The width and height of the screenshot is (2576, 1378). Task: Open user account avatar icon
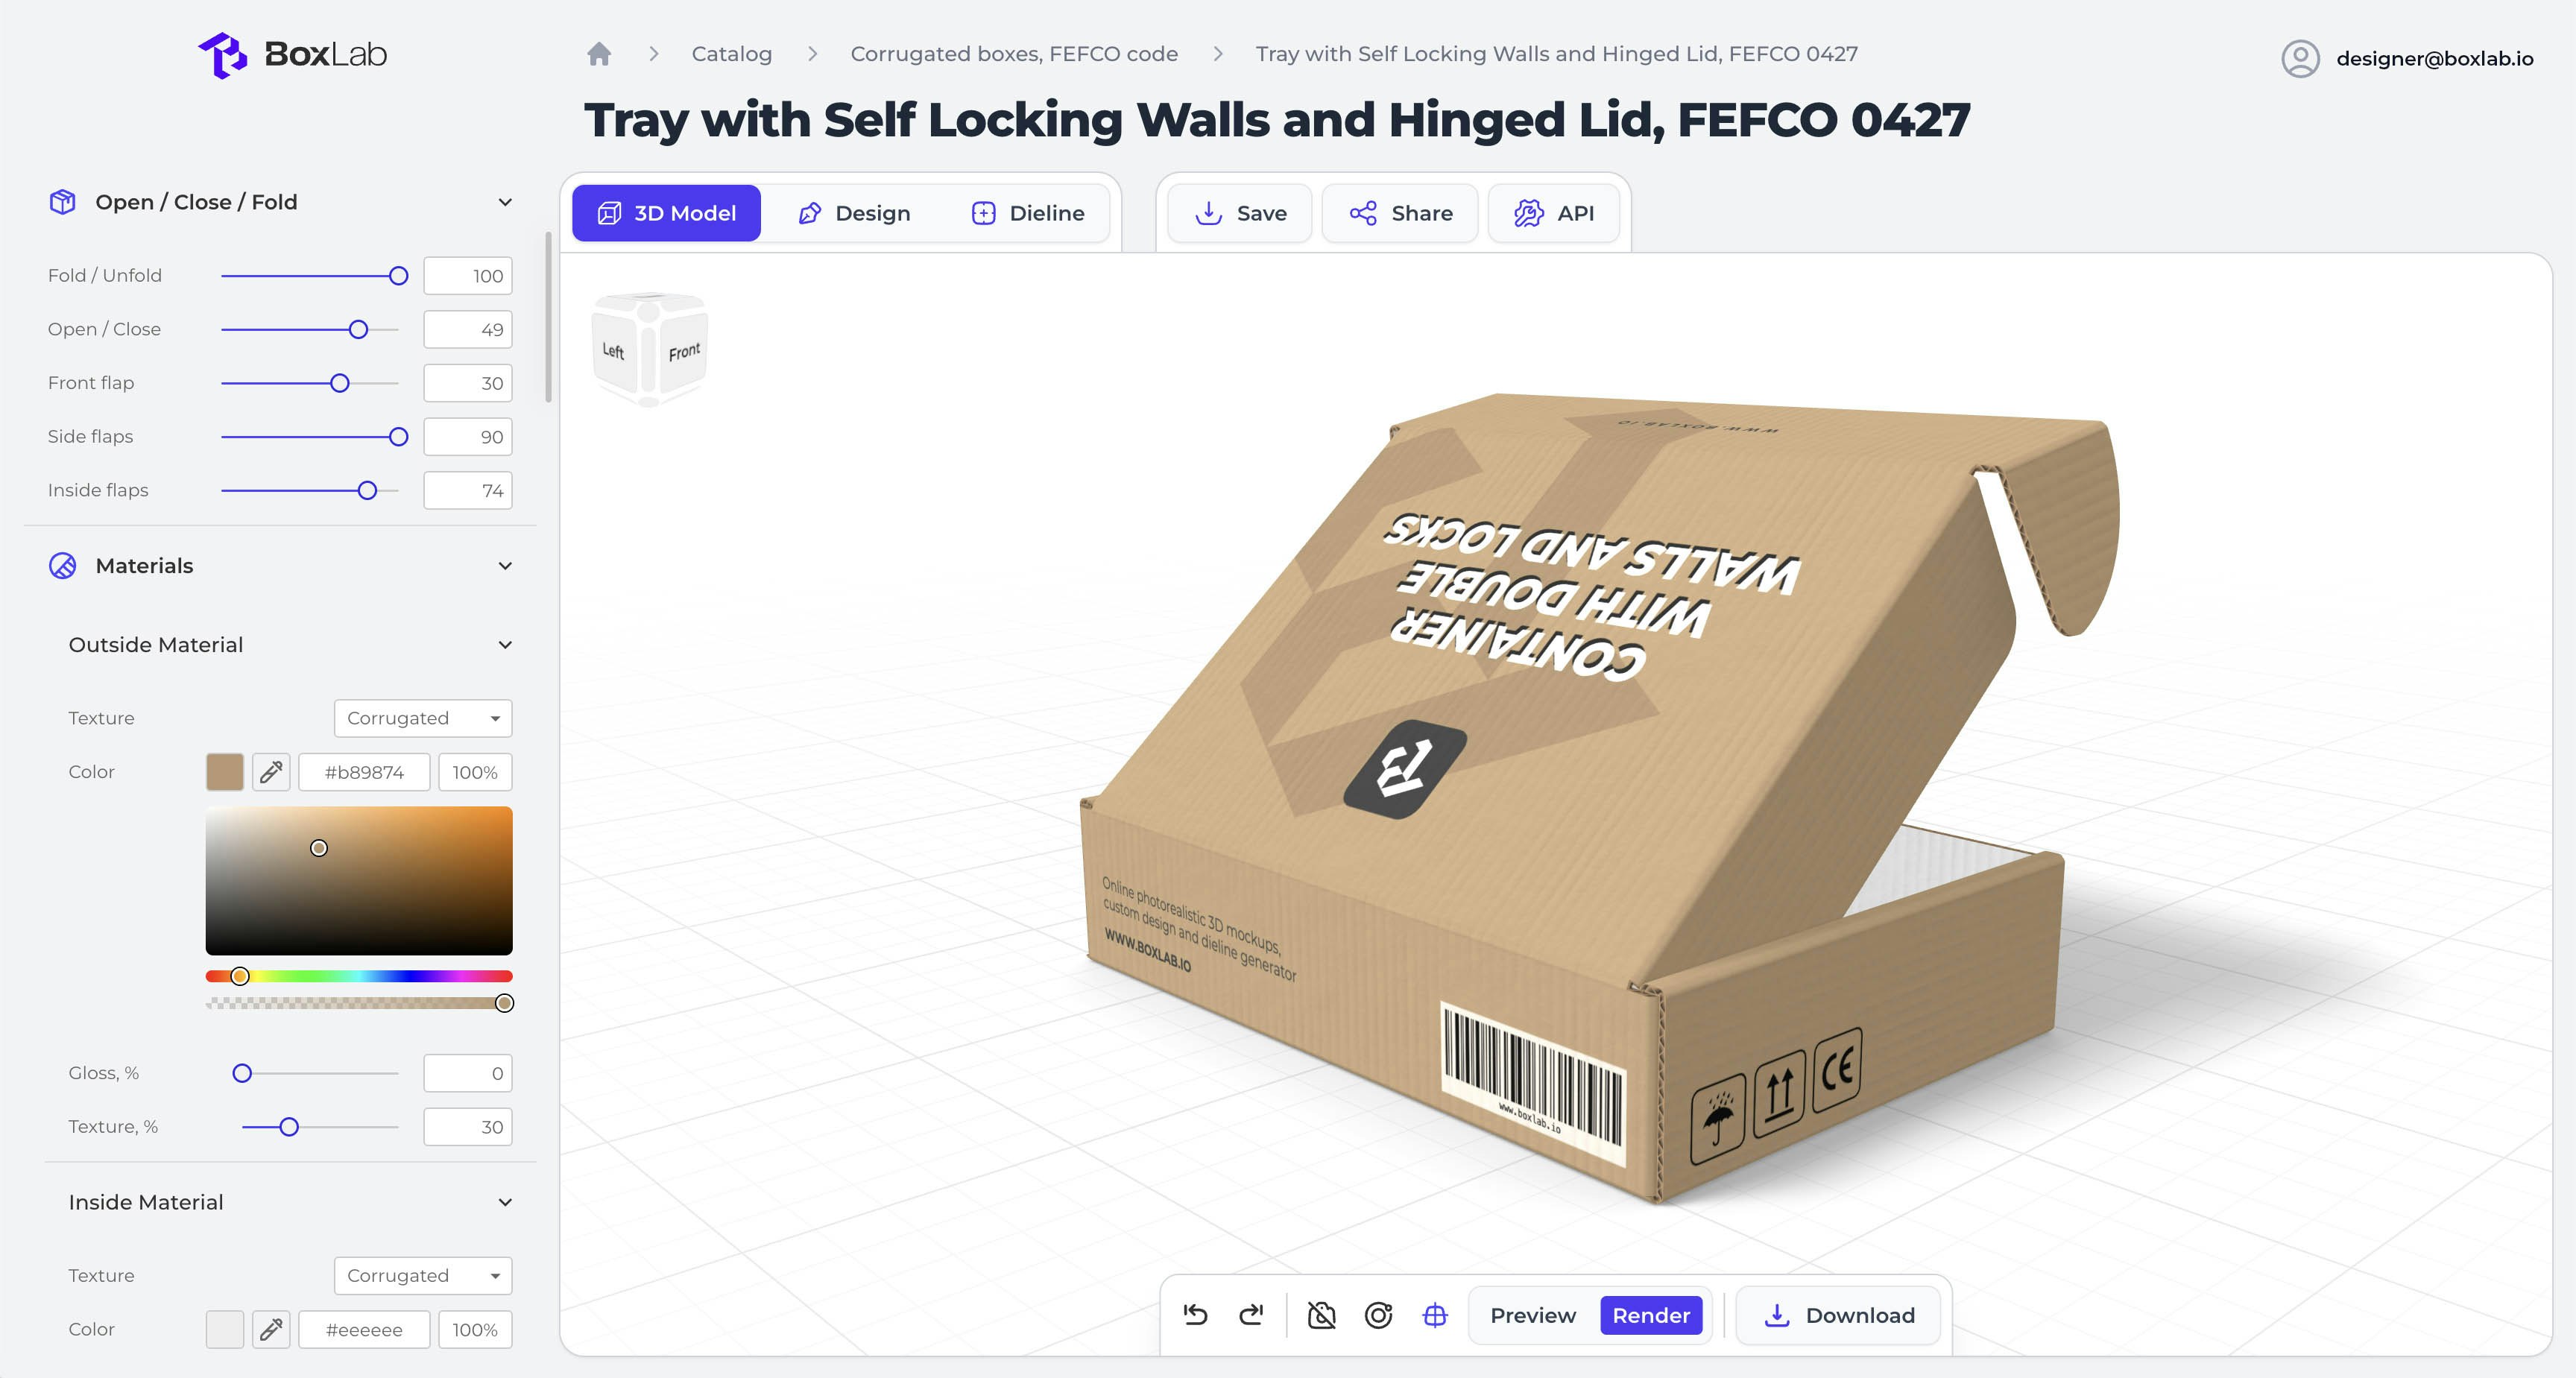2300,58
